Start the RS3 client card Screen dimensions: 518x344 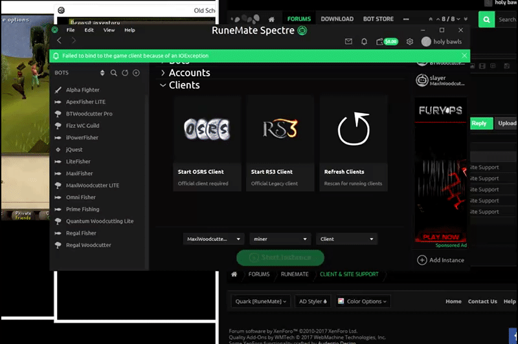click(x=280, y=144)
